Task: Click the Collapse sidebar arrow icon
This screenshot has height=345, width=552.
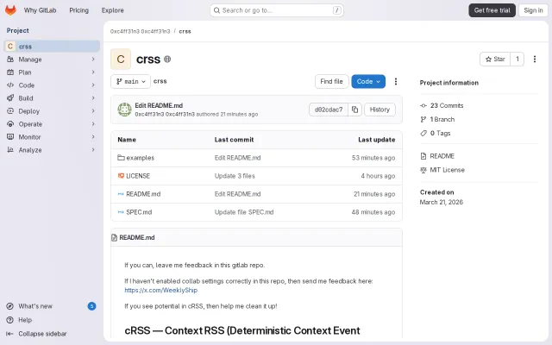Action: tap(10, 334)
